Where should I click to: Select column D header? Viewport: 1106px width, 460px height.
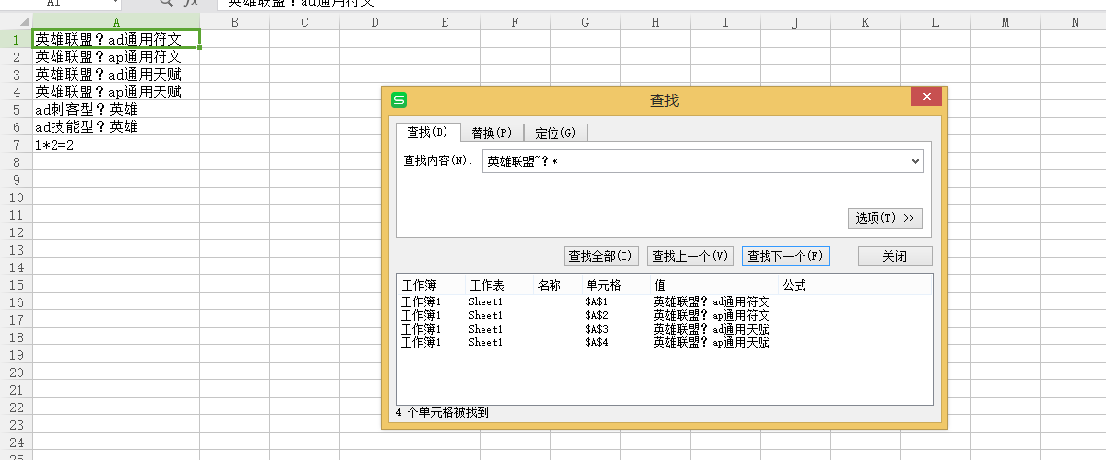point(375,22)
